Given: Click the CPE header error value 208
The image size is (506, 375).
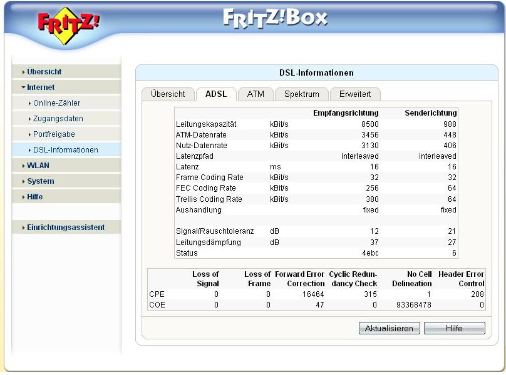Looking at the screenshot, I should [x=478, y=294].
